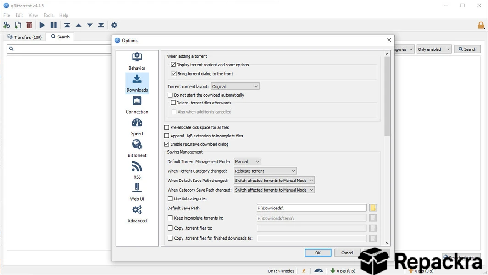Click DHT: 44 nodes status text
This screenshot has height=275, width=488.
pos(281,271)
